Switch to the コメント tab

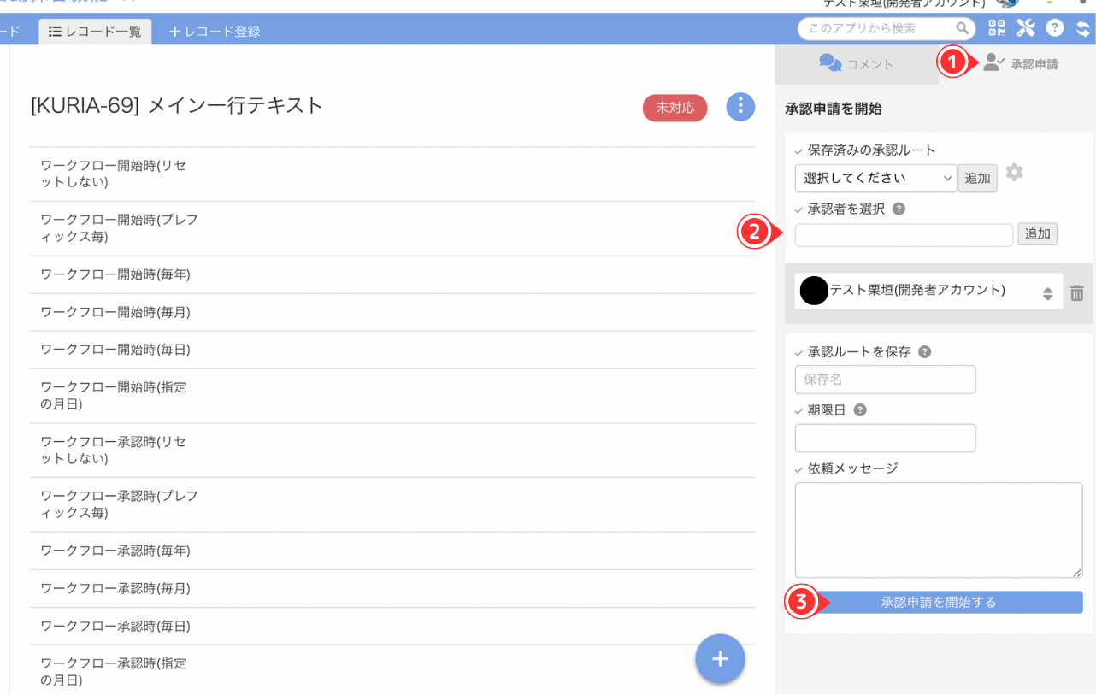853,62
